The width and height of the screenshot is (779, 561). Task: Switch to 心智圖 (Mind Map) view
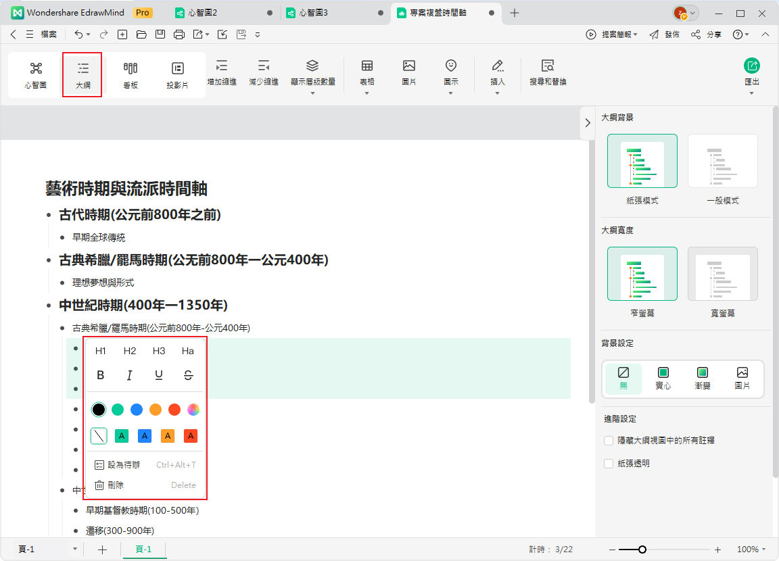(34, 74)
